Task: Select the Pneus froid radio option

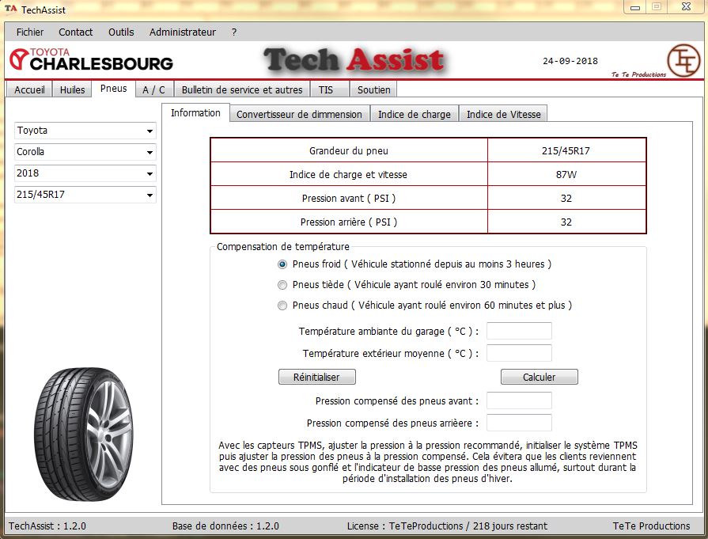Action: pos(282,264)
